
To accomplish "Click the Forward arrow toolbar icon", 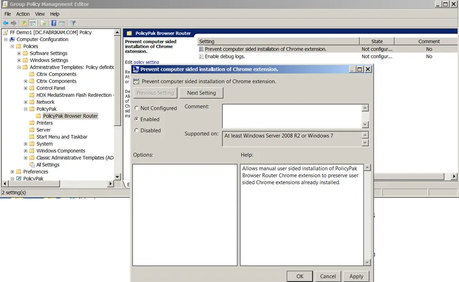I will pyautogui.click(x=14, y=23).
